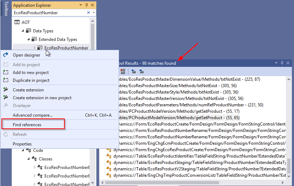The height and width of the screenshot is (186, 294).
Task: Open Properties from context menu
Action: coord(22,144)
